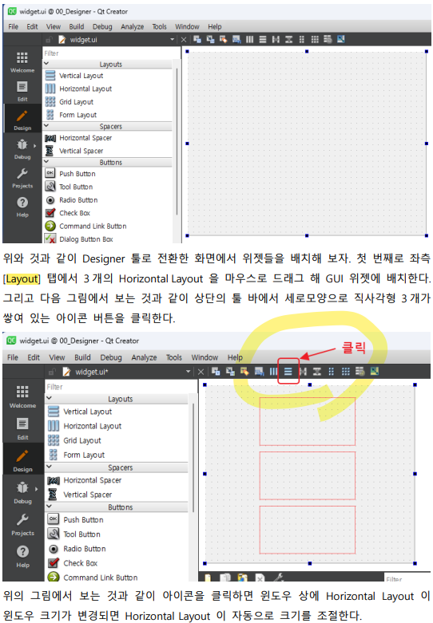Screen dimensions: 433x623
Task: Click Lay Out in Form Layout, upper toolbar
Action: 302,39
